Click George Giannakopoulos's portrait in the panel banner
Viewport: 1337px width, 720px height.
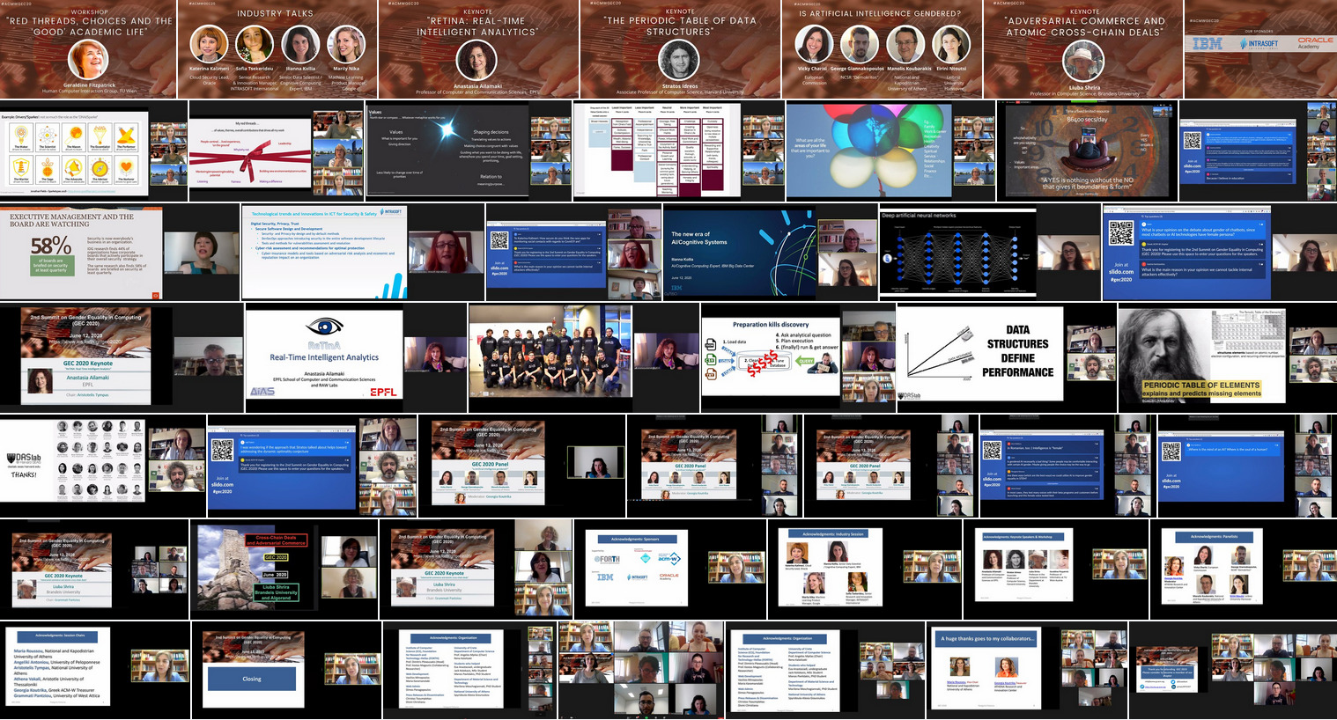(x=859, y=45)
